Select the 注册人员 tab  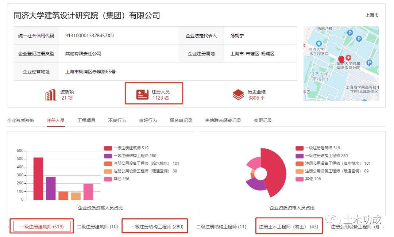pos(55,121)
